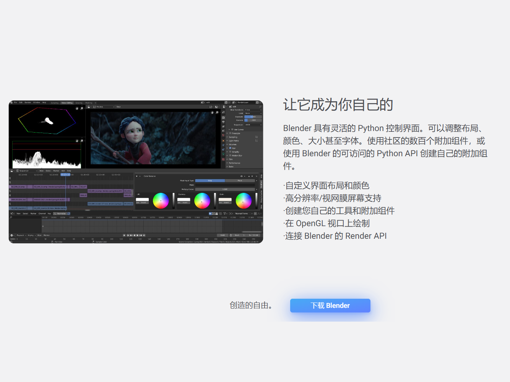
Task: Click the line 连接 Blender 的 Render API
Action: [335, 236]
